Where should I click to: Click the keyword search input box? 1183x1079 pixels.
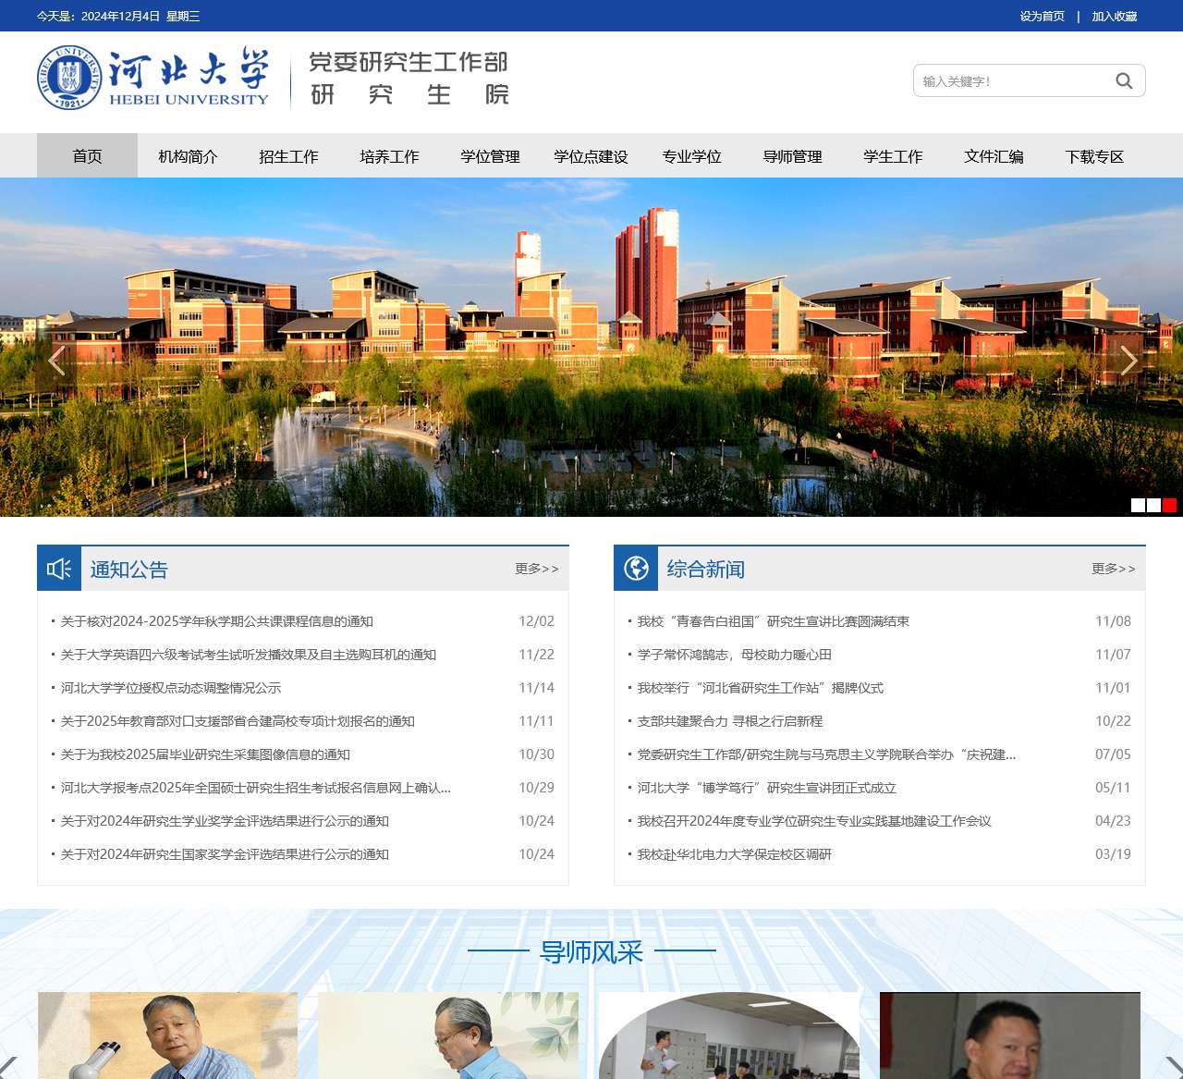[1007, 80]
